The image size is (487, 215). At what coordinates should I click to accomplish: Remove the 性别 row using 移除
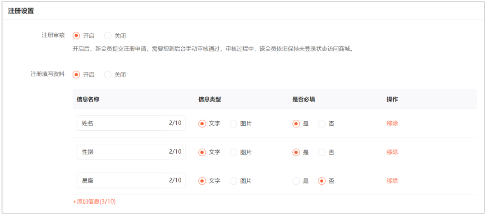[392, 152]
